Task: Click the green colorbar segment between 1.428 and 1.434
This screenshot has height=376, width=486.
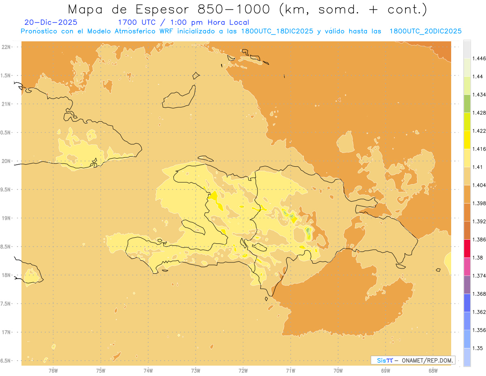Action: tap(467, 103)
